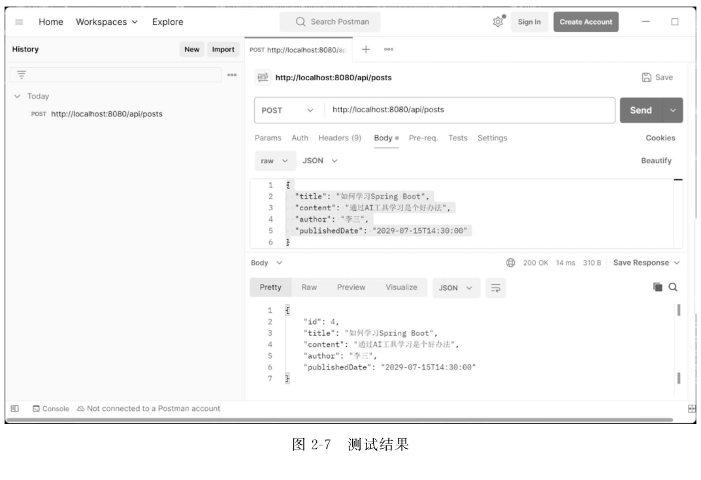Open the Explore page
This screenshot has height=480, width=701.
[168, 22]
